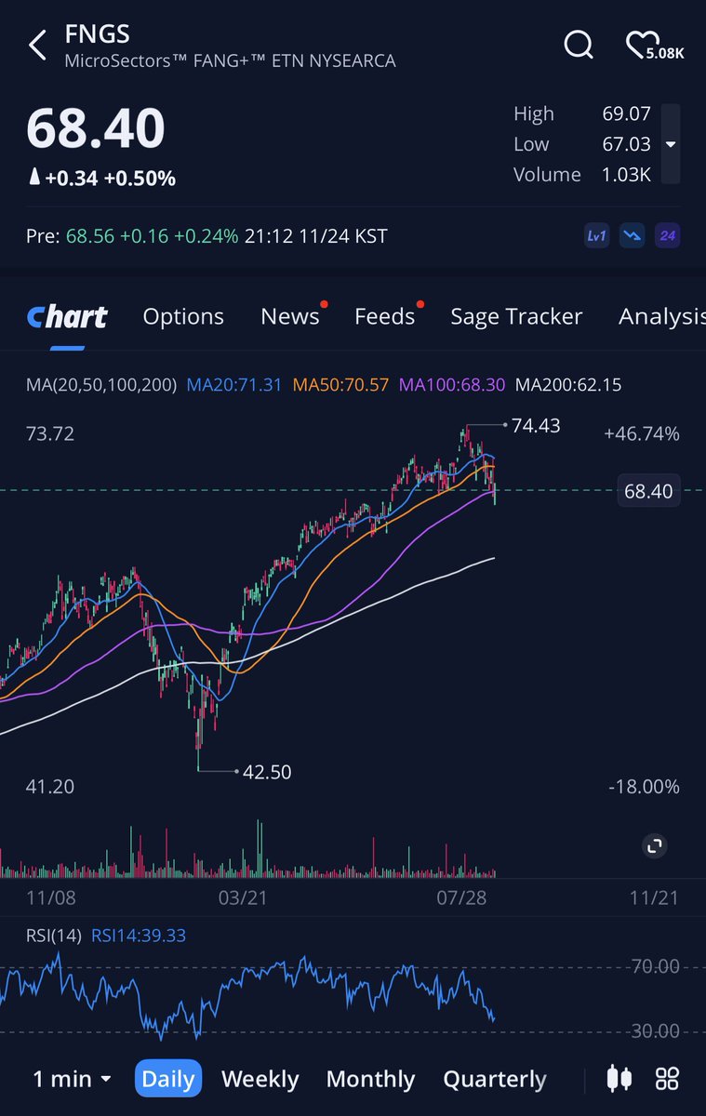Tap the Lv1 quote level badge

click(596, 236)
